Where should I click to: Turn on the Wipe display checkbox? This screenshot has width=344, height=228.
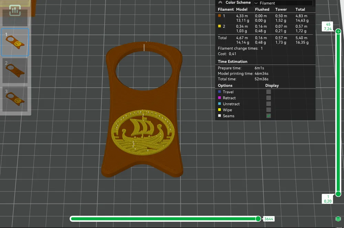[x=269, y=110]
